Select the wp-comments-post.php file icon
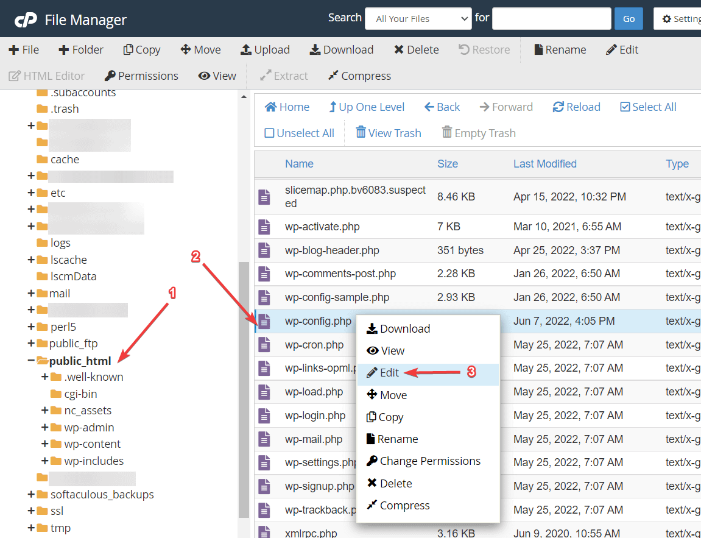The height and width of the screenshot is (538, 701). point(264,274)
